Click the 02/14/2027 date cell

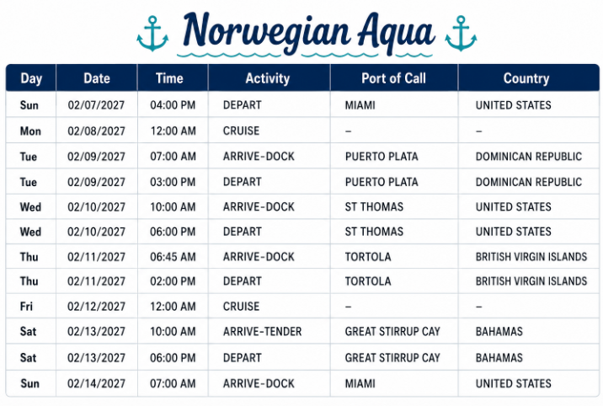[x=96, y=383]
